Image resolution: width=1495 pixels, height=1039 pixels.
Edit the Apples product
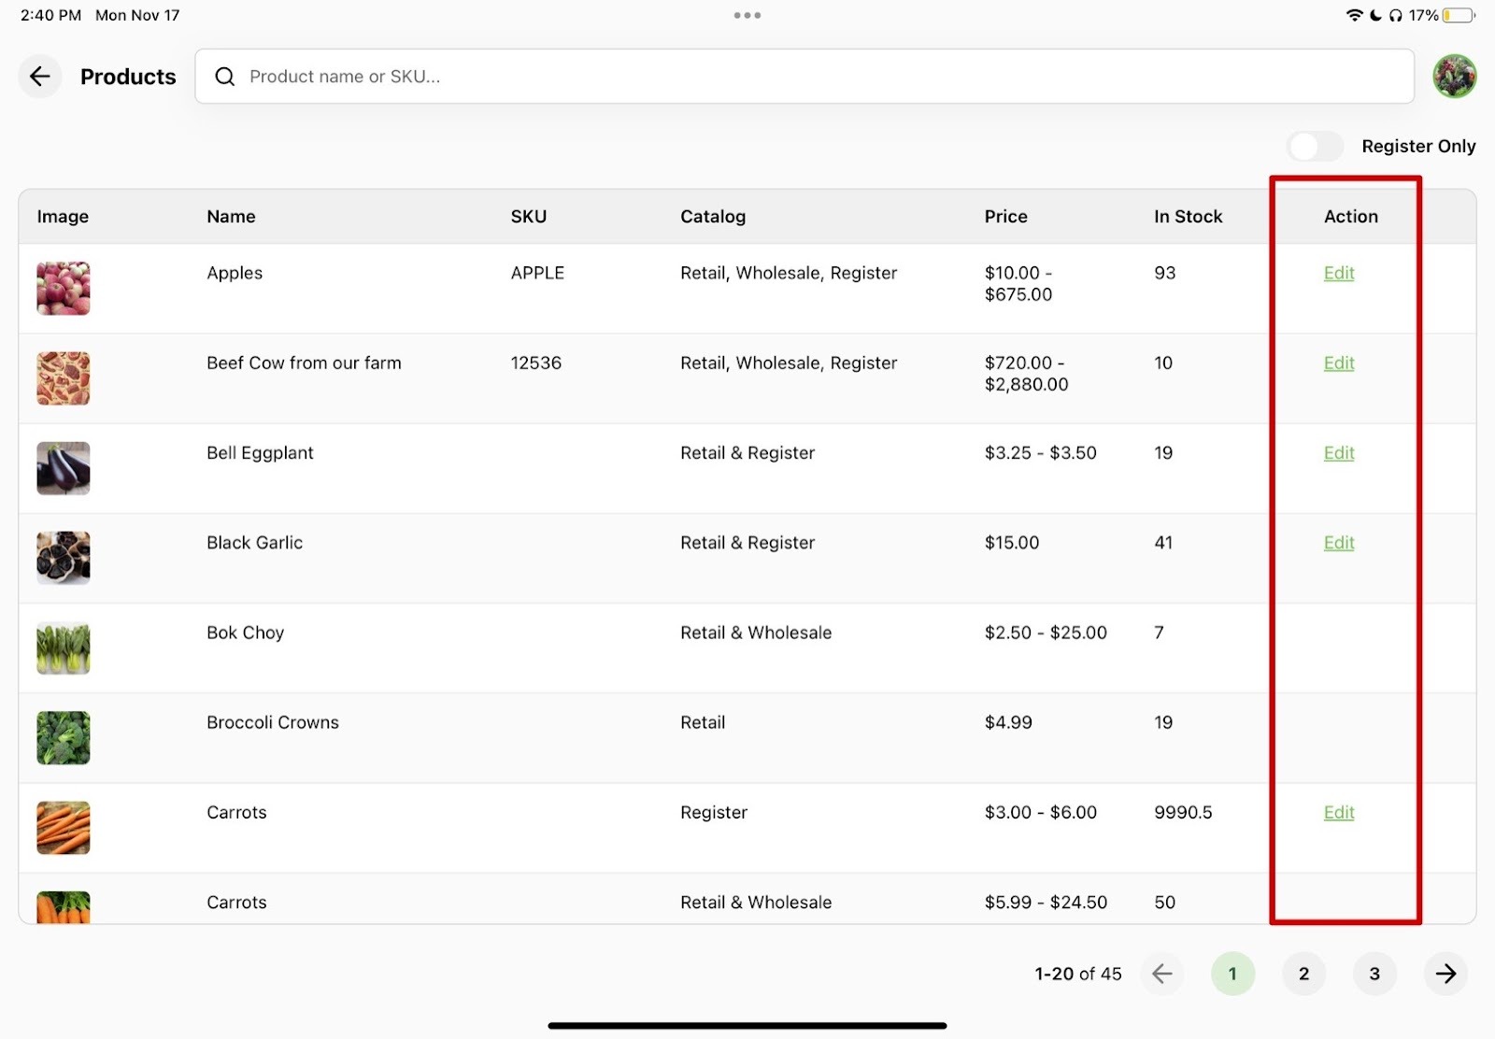point(1338,273)
